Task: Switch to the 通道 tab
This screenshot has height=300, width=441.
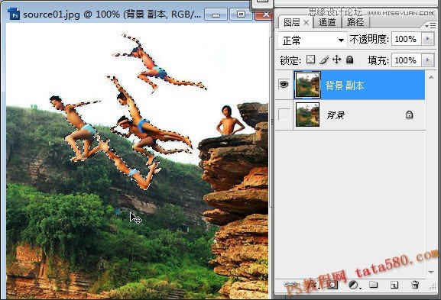Action: point(327,22)
